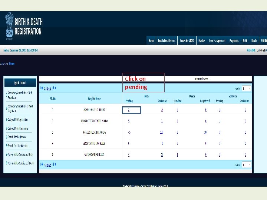Open Non-availability Certificate of Birth link

[x=20, y=154]
